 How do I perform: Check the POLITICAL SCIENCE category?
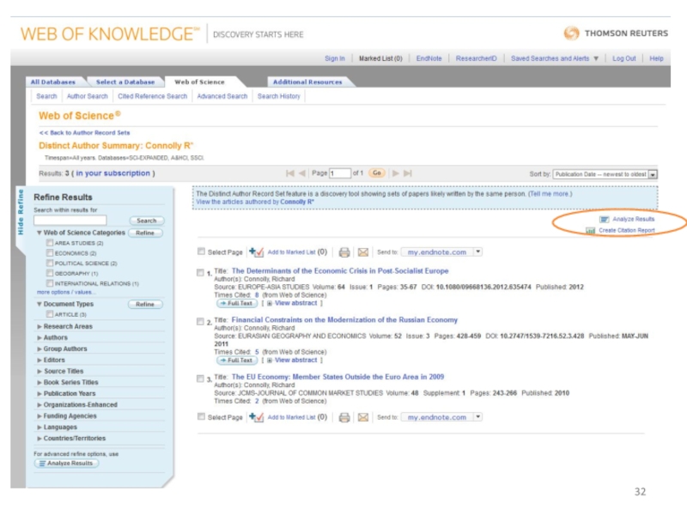[50, 263]
